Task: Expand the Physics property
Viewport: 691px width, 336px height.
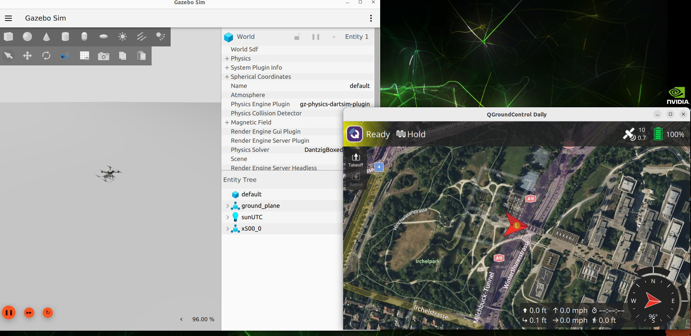Action: coord(227,59)
